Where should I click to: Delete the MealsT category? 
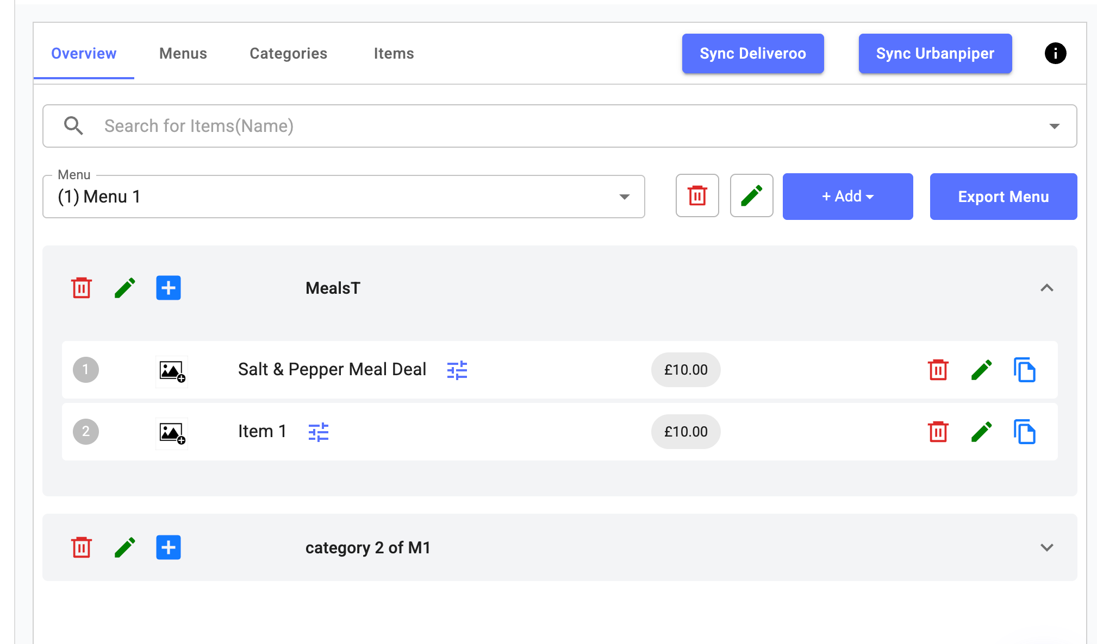coord(82,288)
